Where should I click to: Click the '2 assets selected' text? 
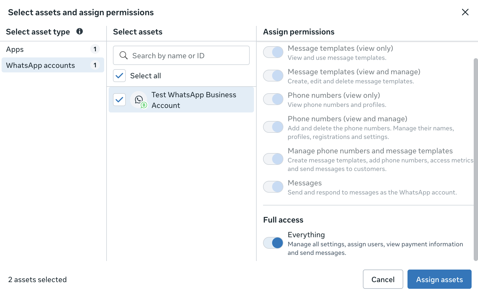coord(37,279)
